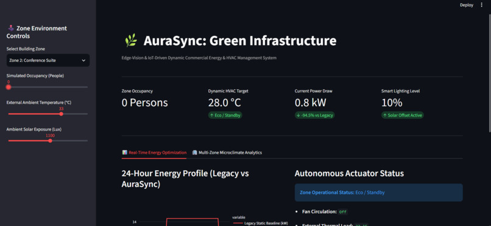This screenshot has width=491, height=226.
Task: Click the Dynamic HVAC Target label
Action: [228, 91]
